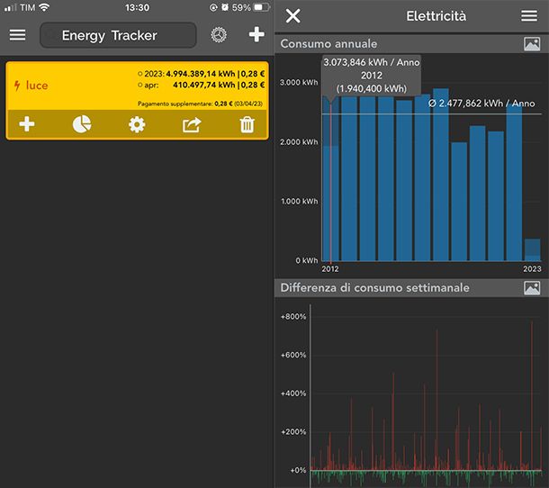Tap the apr value 410.497,74 kWh

(204, 85)
